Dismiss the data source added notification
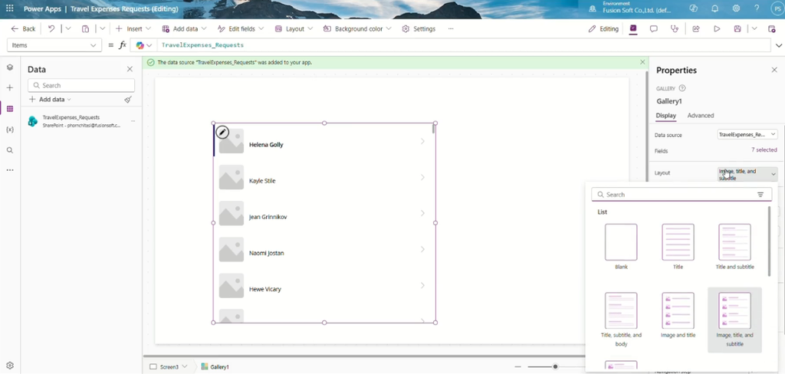The width and height of the screenshot is (785, 374). [642, 62]
